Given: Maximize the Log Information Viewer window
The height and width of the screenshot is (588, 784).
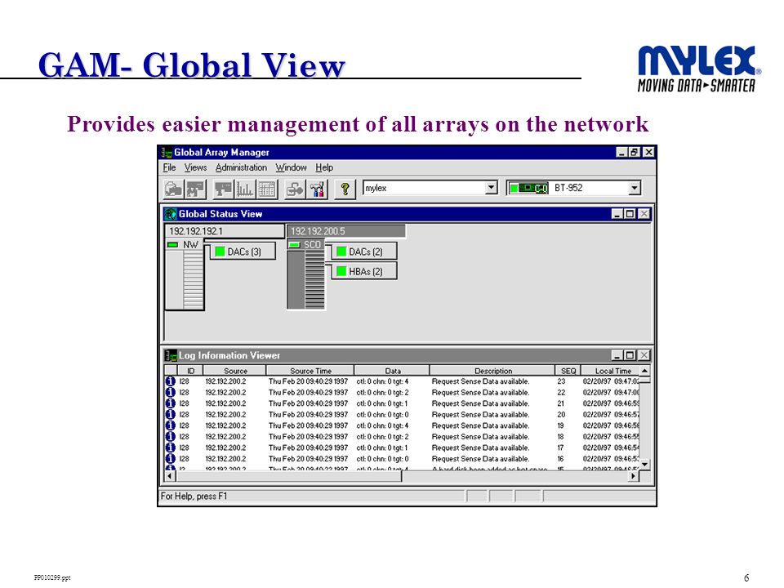Looking at the screenshot, I should point(630,355).
